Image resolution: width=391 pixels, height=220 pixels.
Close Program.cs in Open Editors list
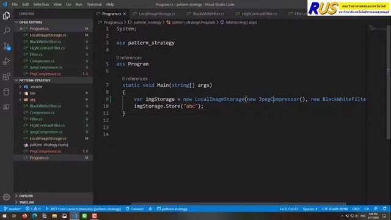point(21,29)
